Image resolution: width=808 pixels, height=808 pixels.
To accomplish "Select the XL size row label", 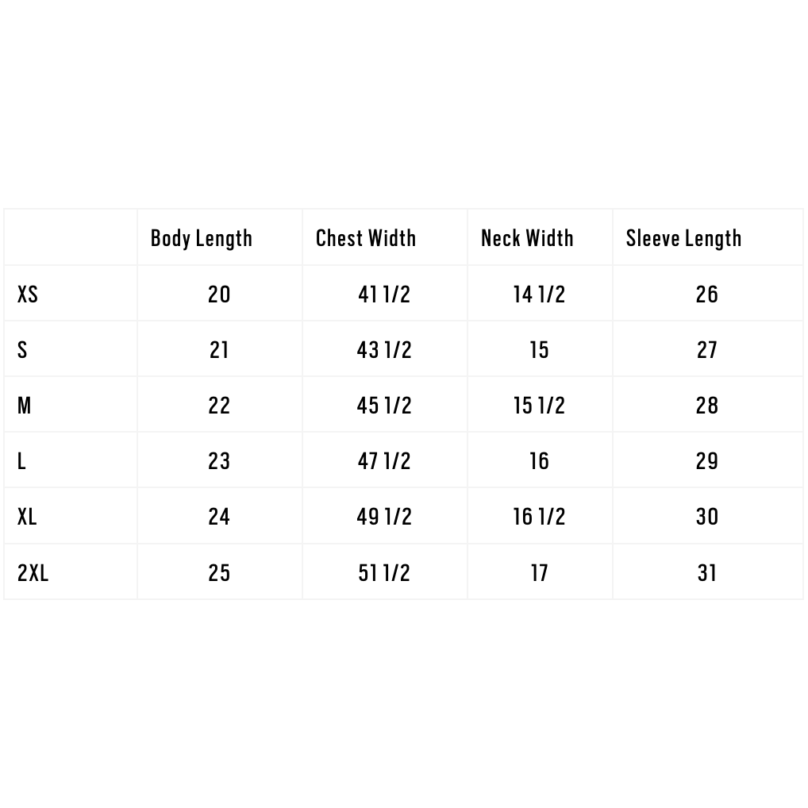I will point(27,517).
